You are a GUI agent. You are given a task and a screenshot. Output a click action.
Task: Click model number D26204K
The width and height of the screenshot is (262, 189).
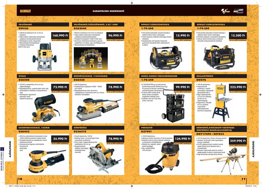[x=80, y=29]
